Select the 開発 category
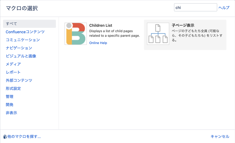Viewport: 235px width, 143px height. coord(9,105)
